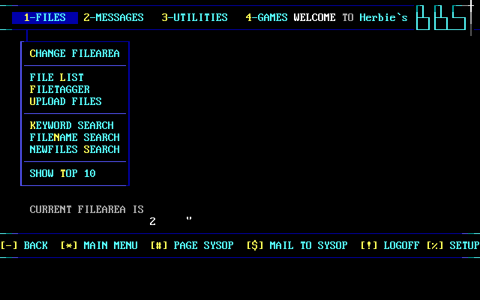Click the BBS block-letter logo
Screen dimensions: 480x300
click(441, 18)
